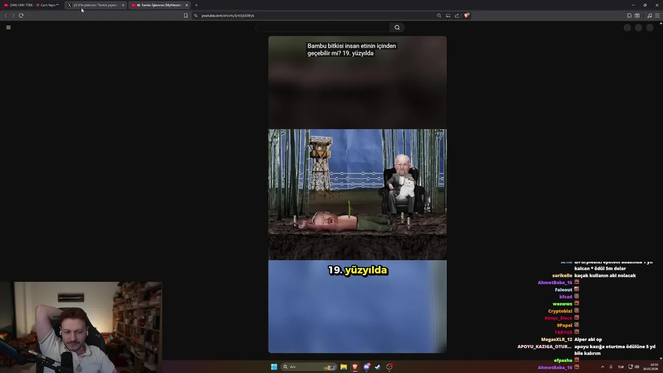The height and width of the screenshot is (373, 663).
Task: Click the microphone tray icon
Action: click(611, 367)
